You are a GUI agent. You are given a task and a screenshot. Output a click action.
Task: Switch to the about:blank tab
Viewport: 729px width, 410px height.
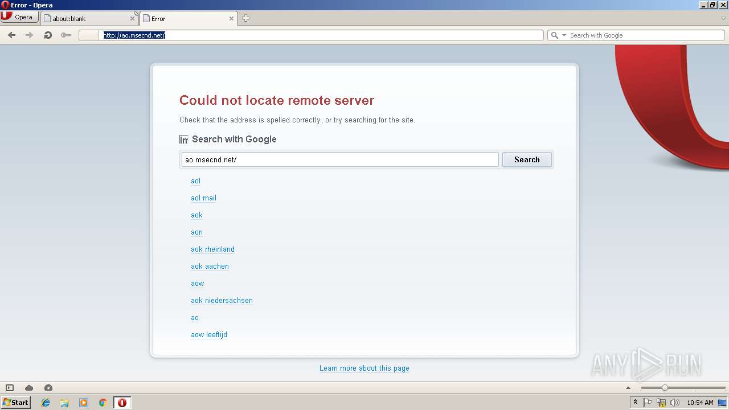pos(89,18)
